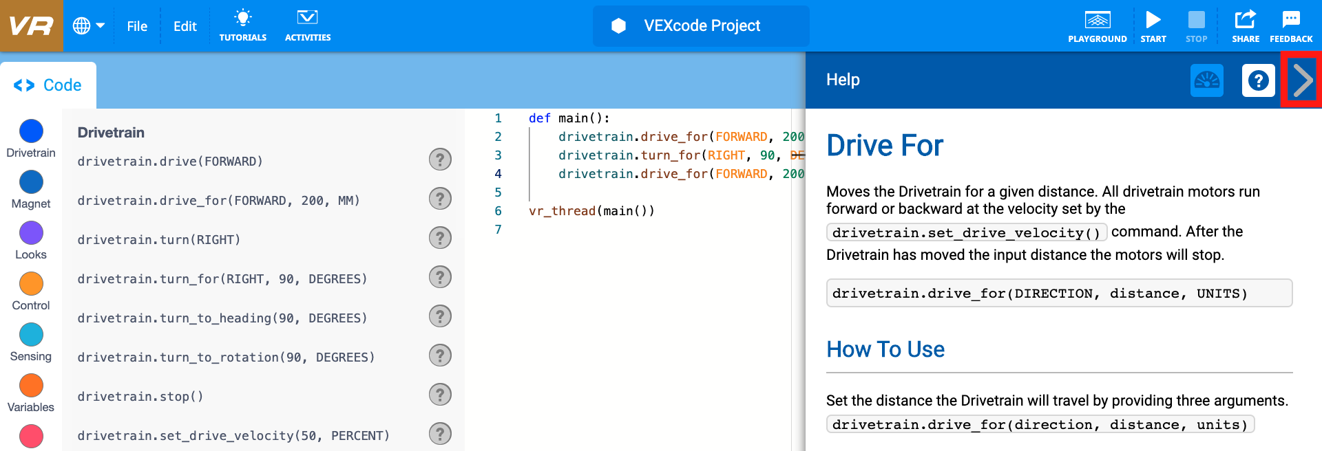Open the Share project icon
Image resolution: width=1322 pixels, height=451 pixels.
tap(1245, 26)
